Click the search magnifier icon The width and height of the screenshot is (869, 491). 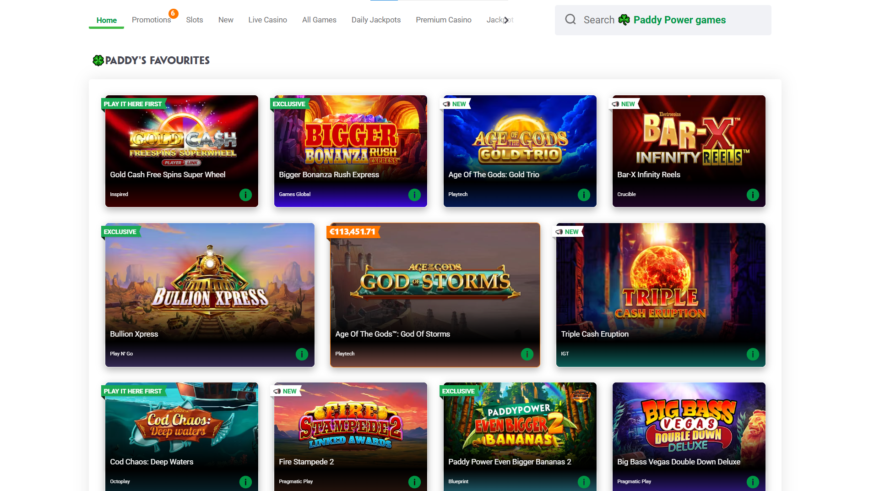click(570, 19)
